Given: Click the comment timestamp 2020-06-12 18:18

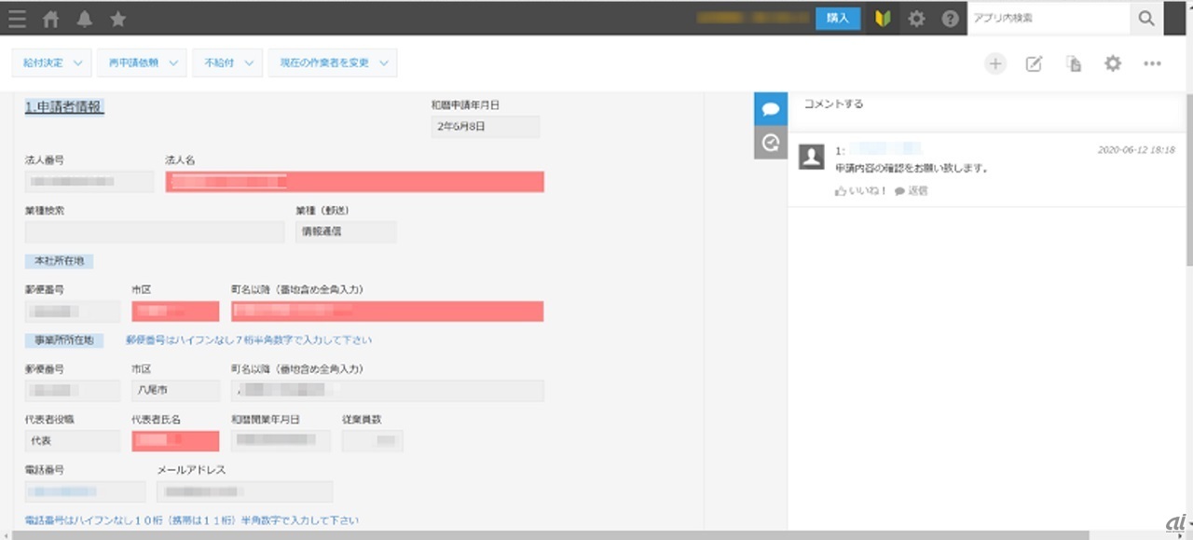Looking at the screenshot, I should 1136,149.
